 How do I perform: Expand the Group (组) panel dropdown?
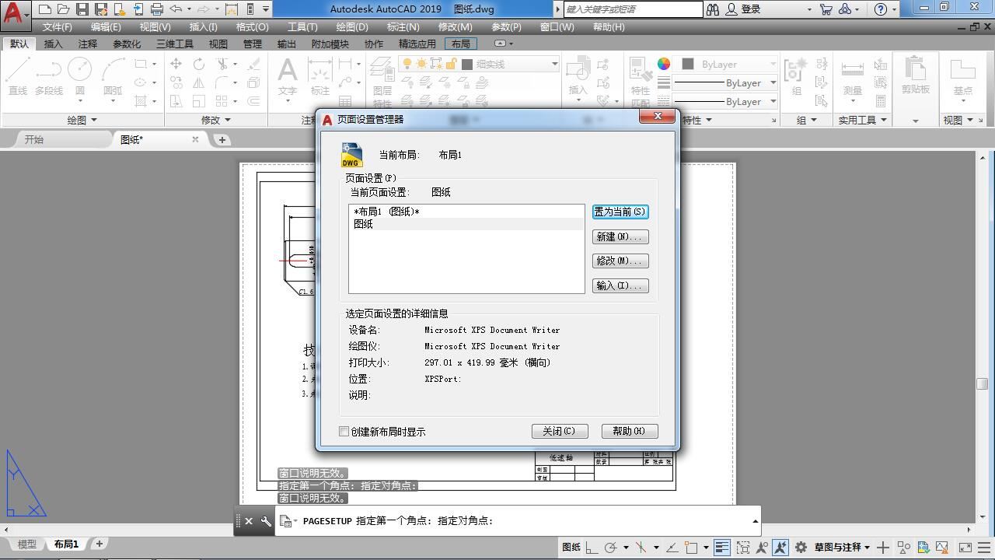coord(808,120)
